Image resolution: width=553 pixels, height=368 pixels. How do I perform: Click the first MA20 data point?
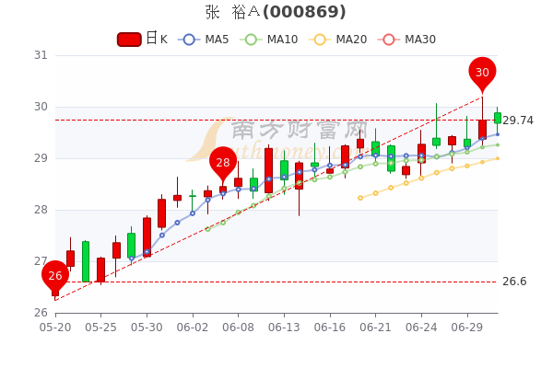pyautogui.click(x=360, y=198)
